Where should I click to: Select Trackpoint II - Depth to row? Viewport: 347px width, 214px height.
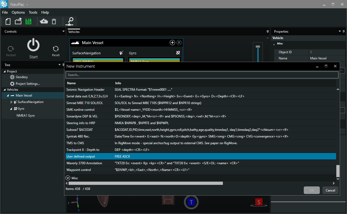click(x=201, y=150)
